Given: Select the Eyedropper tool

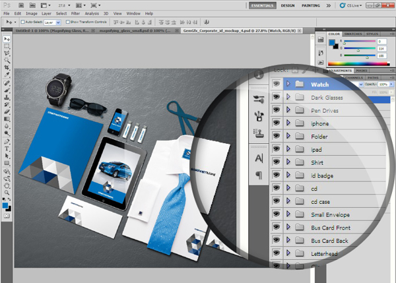Looking at the screenshot, I should (x=7, y=75).
